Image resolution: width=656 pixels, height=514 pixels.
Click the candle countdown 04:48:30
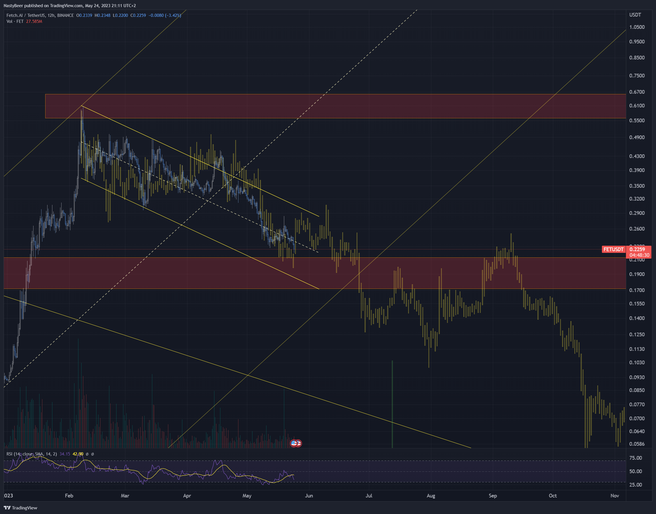click(x=639, y=255)
